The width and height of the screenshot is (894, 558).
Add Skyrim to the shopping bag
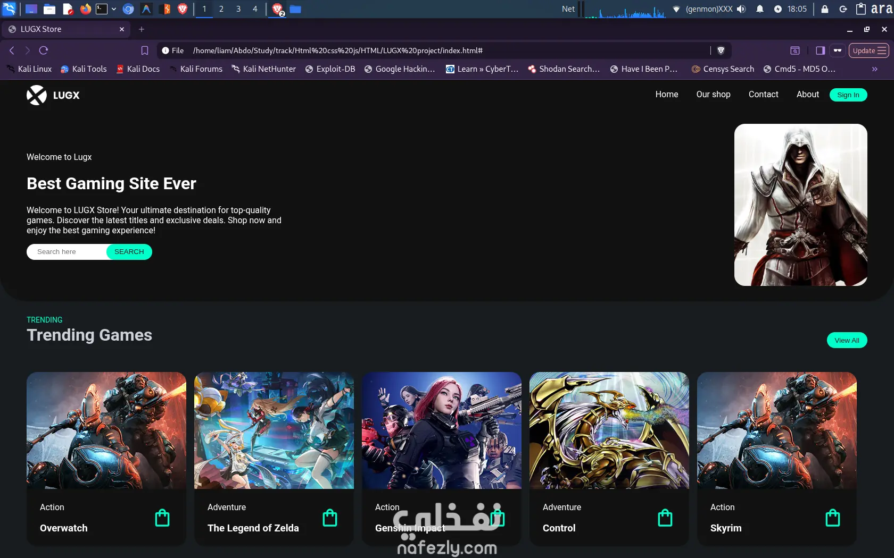833,518
